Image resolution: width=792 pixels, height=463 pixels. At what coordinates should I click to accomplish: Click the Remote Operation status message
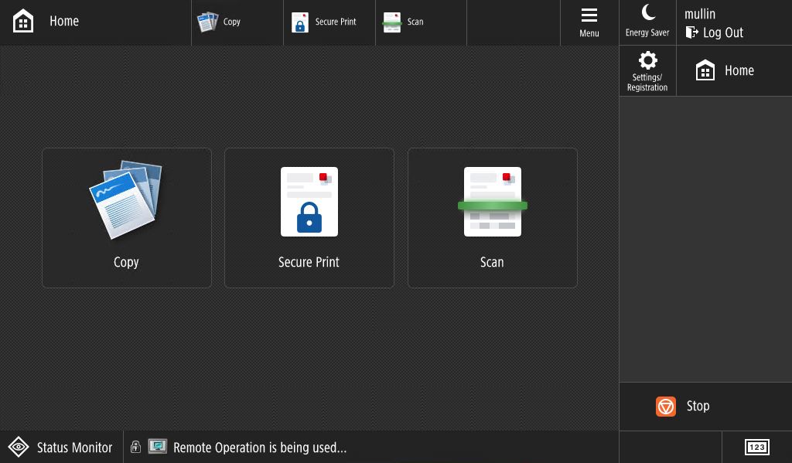260,448
